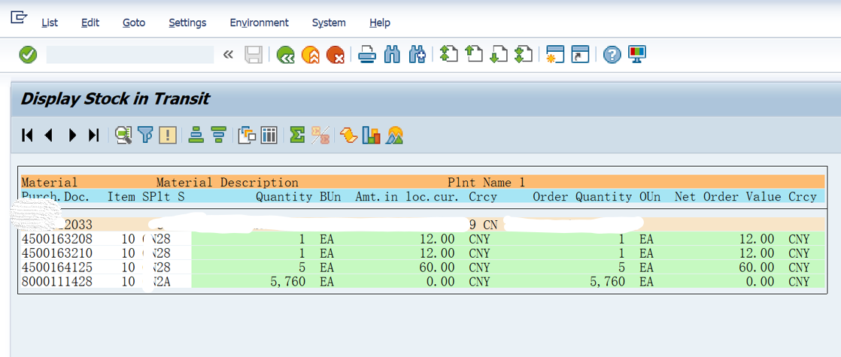Click the Find Next binoculars-plus icon
This screenshot has height=357, width=841.
417,55
